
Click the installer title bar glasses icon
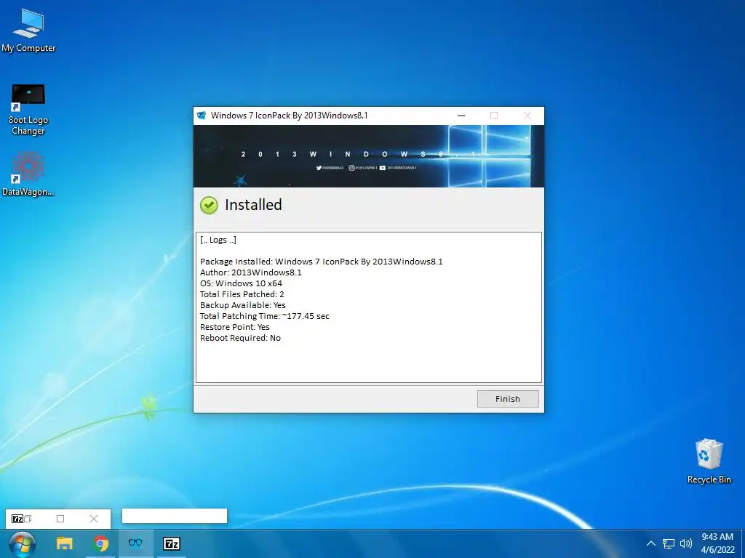pos(202,116)
